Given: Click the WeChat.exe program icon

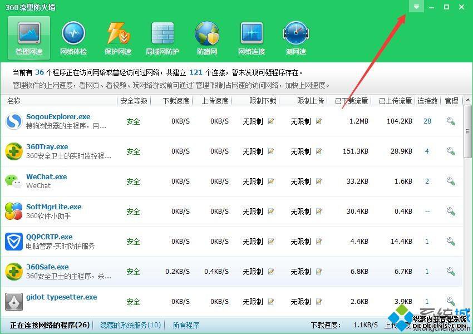Looking at the screenshot, I should click(x=14, y=181).
